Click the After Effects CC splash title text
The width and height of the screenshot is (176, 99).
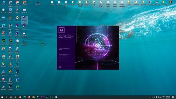(x=66, y=37)
